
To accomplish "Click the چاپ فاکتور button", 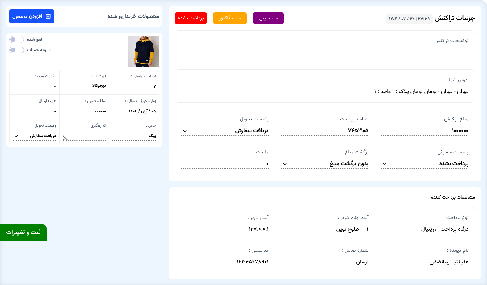I will click(x=230, y=18).
